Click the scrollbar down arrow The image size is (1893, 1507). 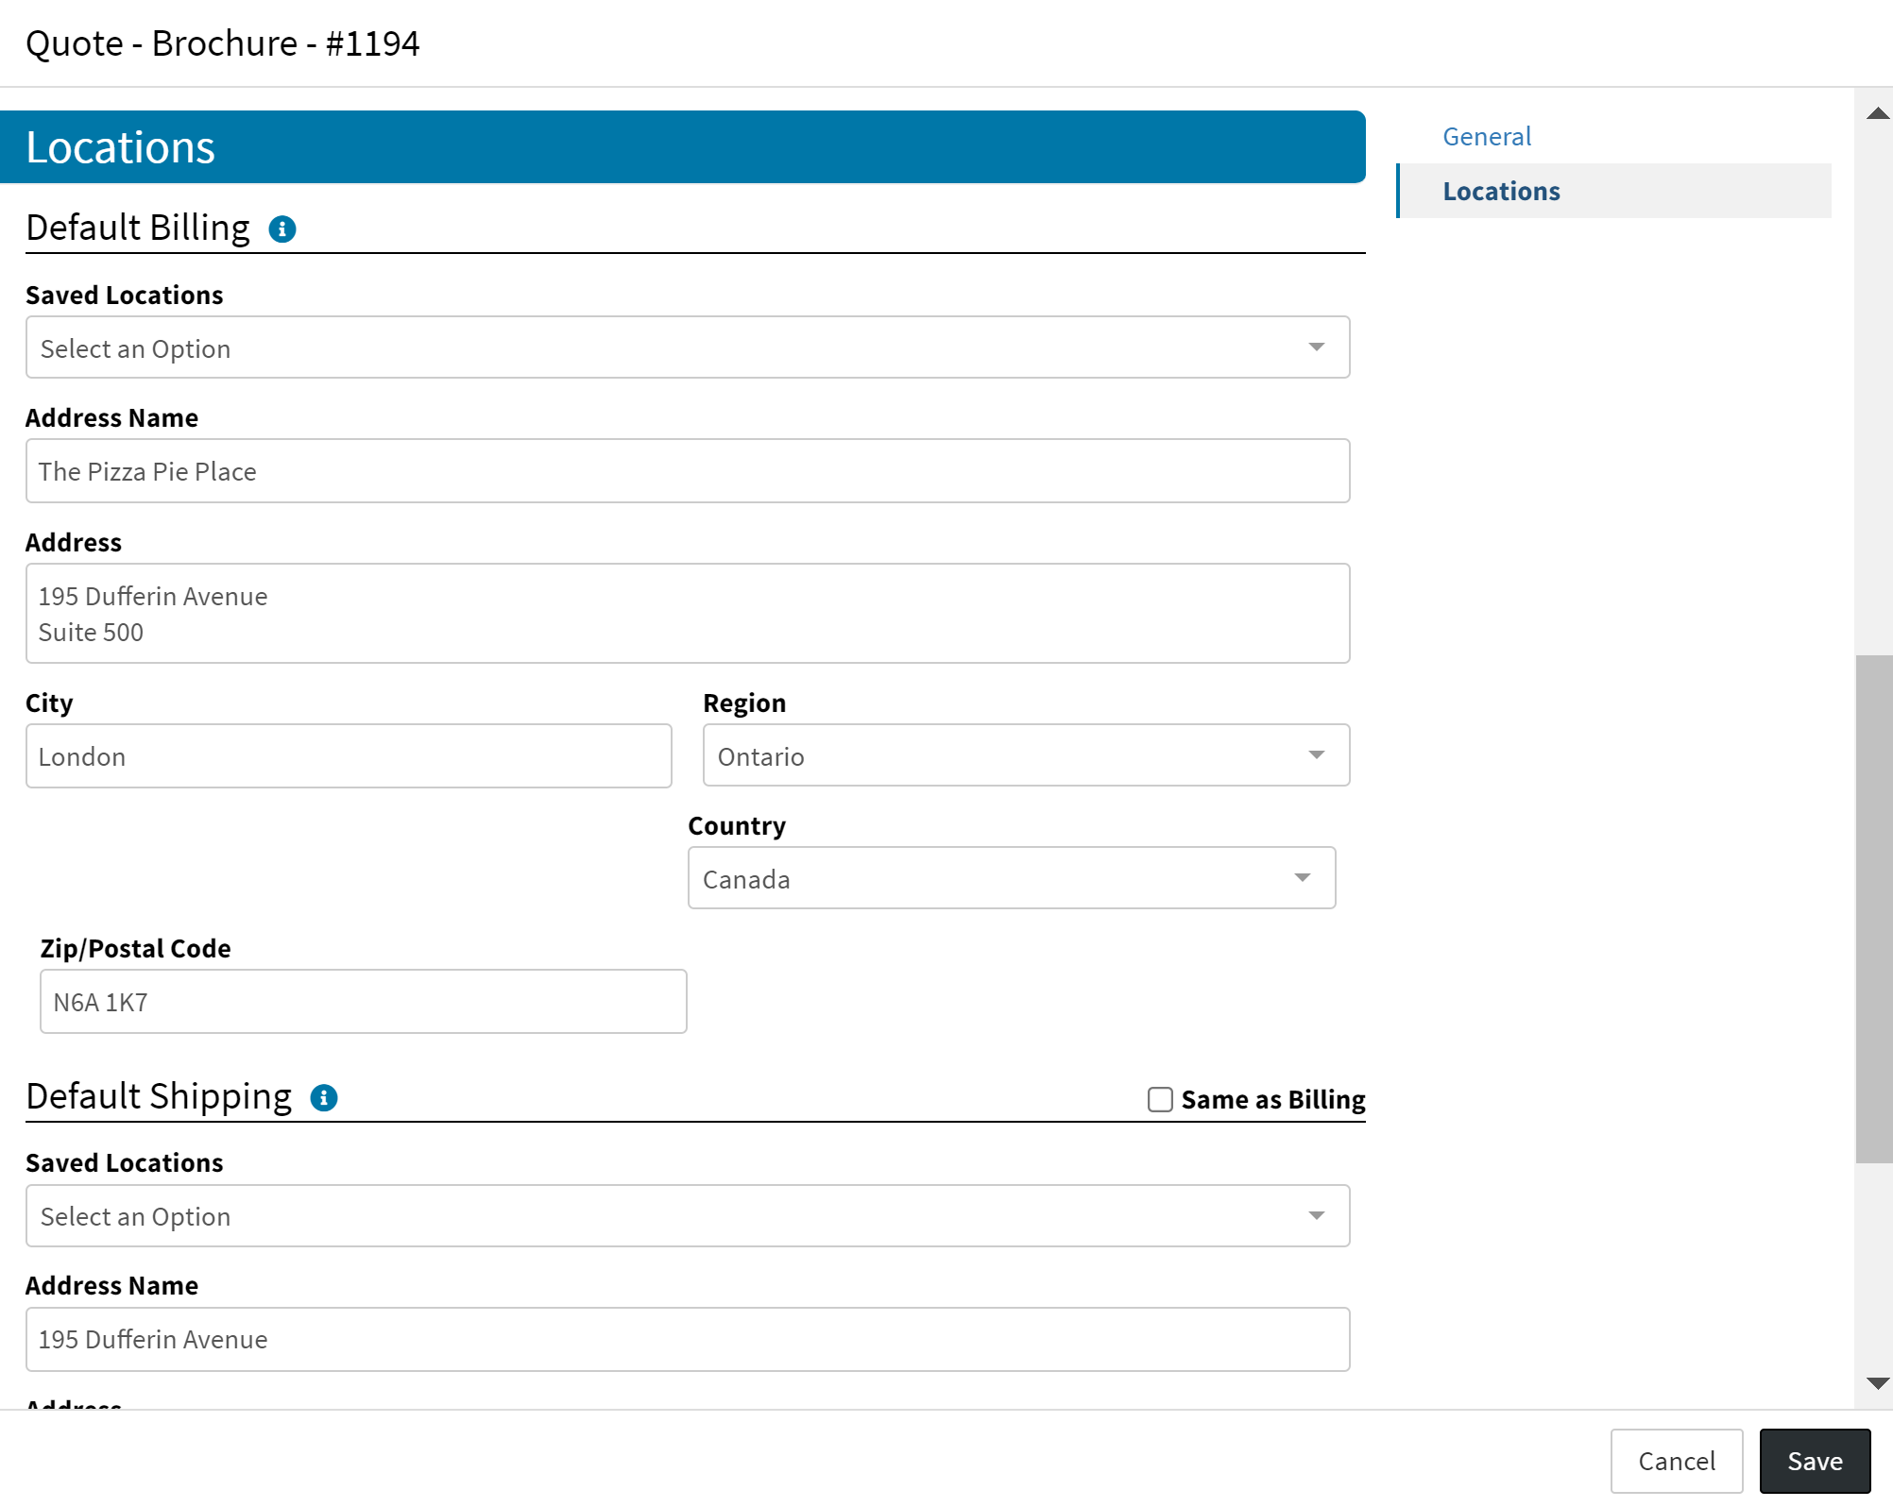[x=1877, y=1383]
